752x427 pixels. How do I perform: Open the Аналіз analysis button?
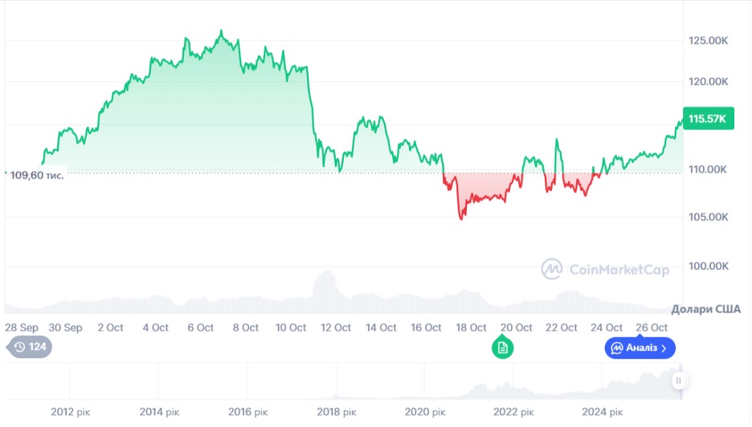640,348
